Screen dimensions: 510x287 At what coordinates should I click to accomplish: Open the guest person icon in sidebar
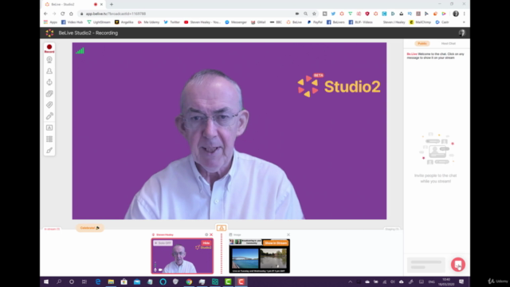click(x=49, y=71)
